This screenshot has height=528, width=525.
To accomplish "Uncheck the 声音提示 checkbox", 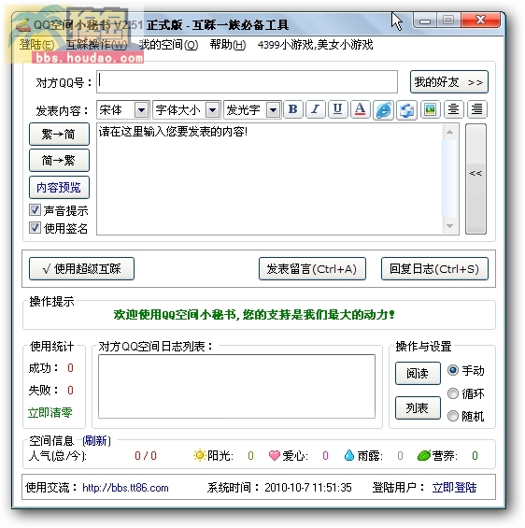I will click(x=35, y=210).
